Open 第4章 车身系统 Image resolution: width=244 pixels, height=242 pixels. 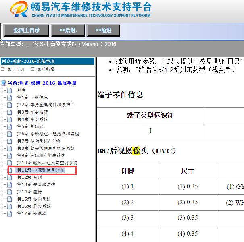click(32, 120)
